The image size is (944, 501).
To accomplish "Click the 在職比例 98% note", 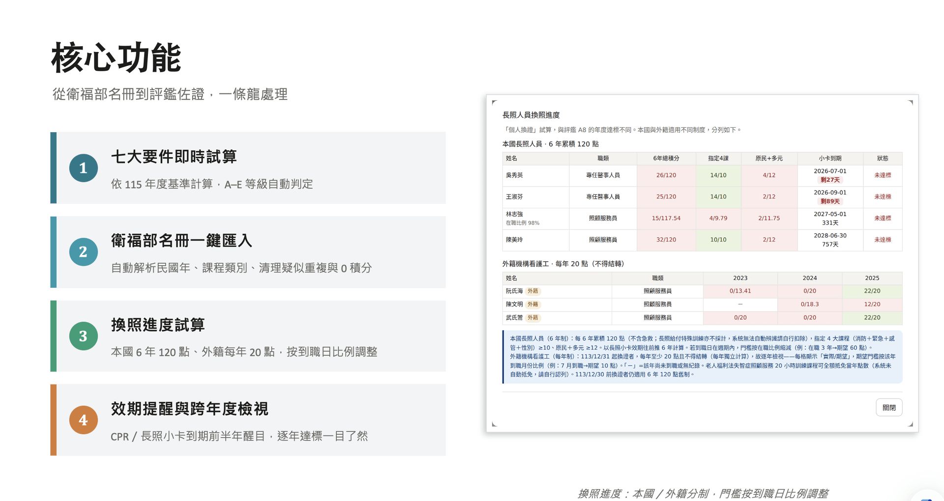I will point(523,223).
